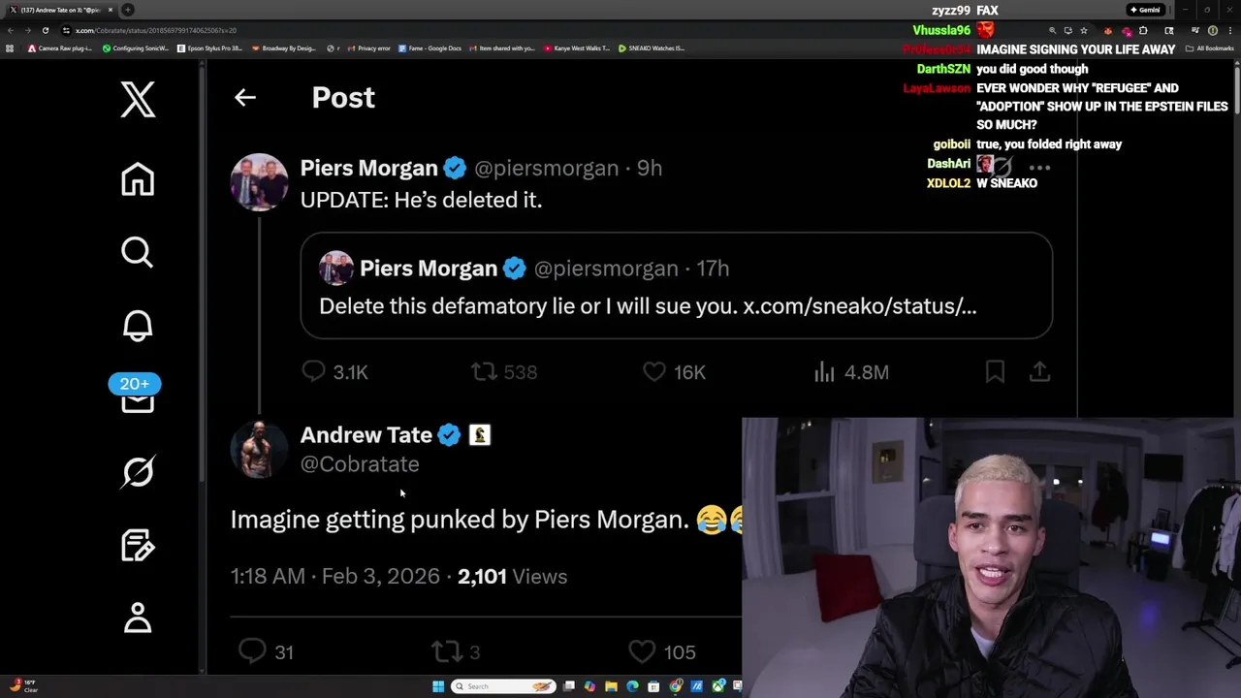This screenshot has height=698, width=1241.
Task: Click the browser address bar URL
Action: (x=155, y=30)
